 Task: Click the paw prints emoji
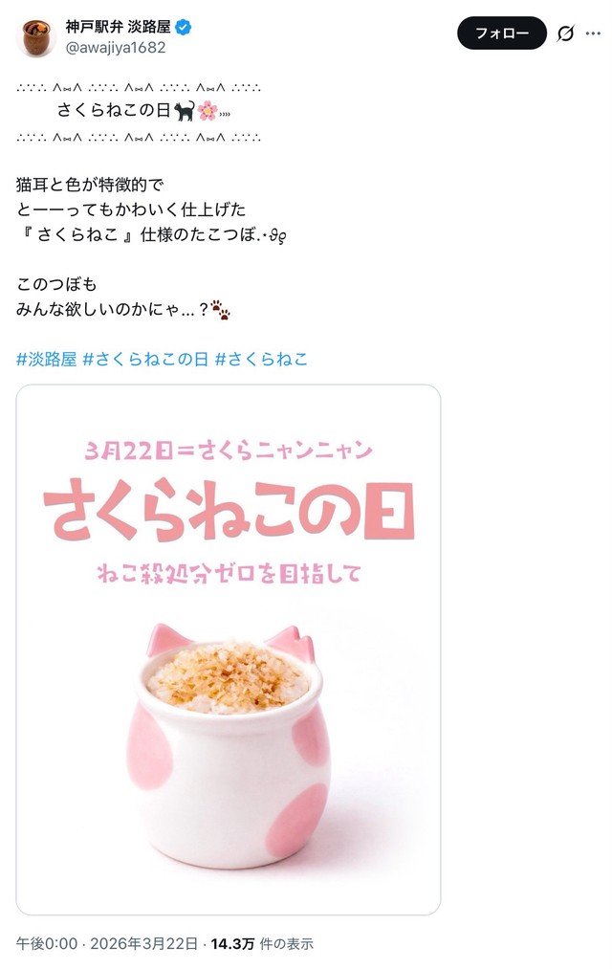(x=221, y=310)
